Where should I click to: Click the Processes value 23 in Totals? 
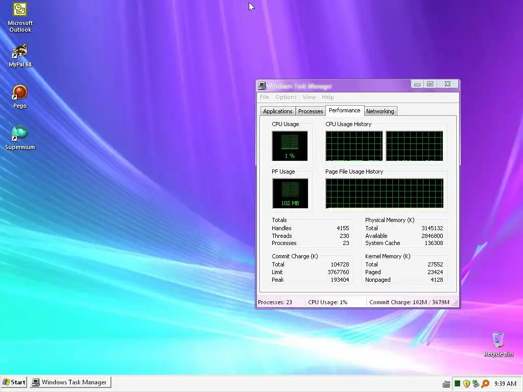pos(346,243)
